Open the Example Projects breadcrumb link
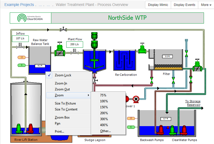214x144 pixels. (x=19, y=5)
